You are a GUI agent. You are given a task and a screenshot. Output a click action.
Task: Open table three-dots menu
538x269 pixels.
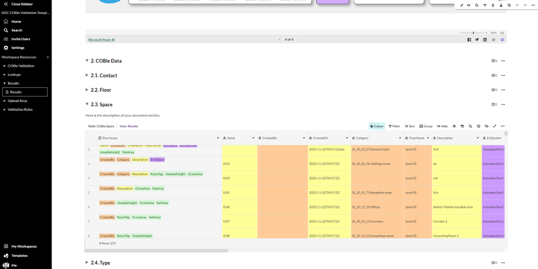click(503, 126)
